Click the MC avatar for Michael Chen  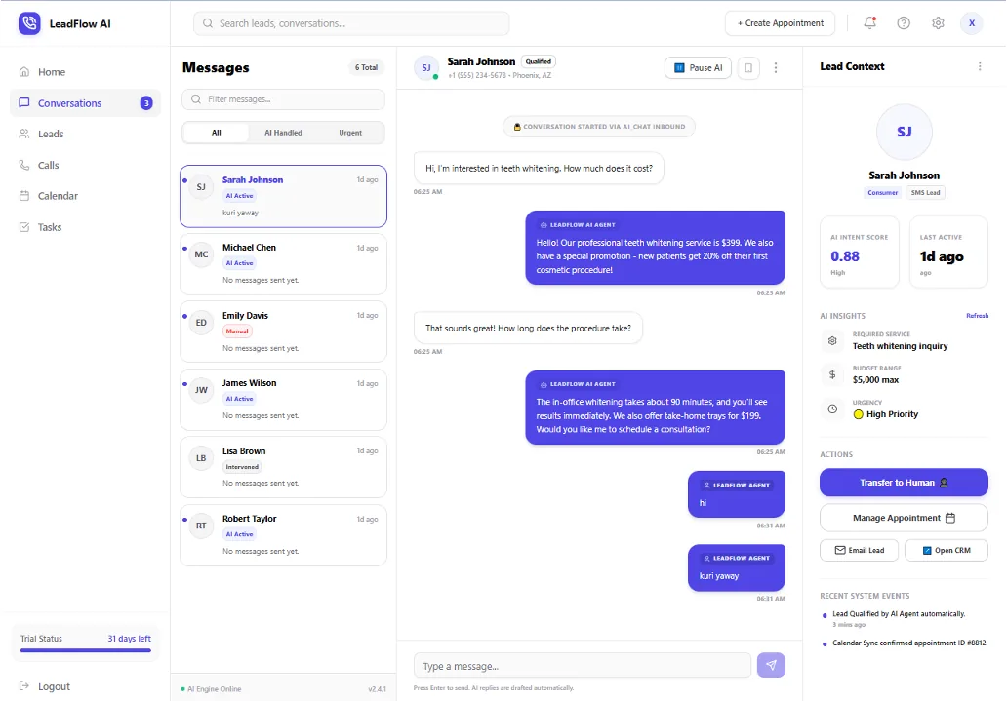click(x=201, y=254)
